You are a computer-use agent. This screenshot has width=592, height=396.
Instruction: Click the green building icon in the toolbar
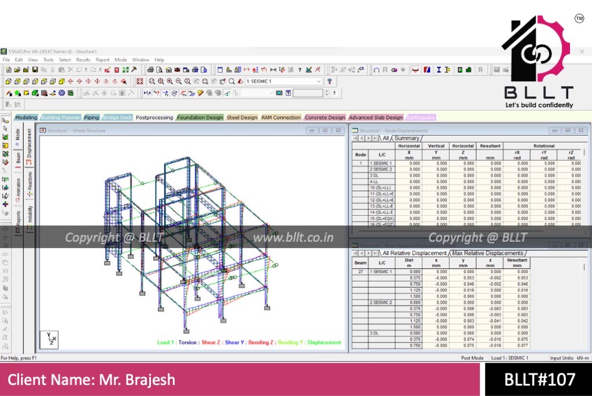click(x=468, y=70)
